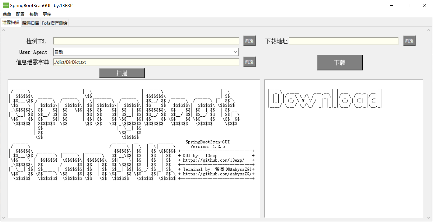433x222 pixels.
Task: Click 浏览 button next to 下载地址 field
Action: [409, 41]
